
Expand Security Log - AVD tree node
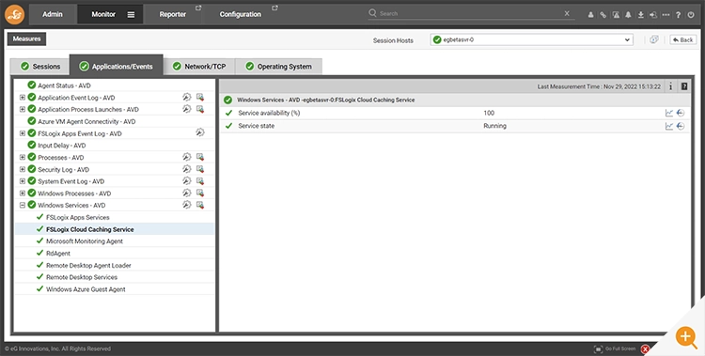click(22, 169)
